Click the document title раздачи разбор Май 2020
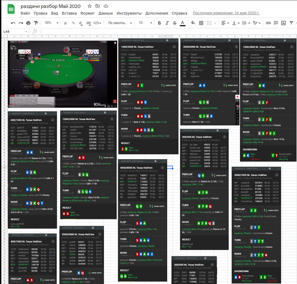This screenshot has height=284, width=297. (x=50, y=6)
